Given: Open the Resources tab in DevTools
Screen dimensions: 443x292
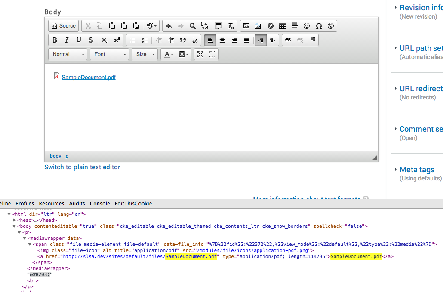Looking at the screenshot, I should tap(52, 203).
